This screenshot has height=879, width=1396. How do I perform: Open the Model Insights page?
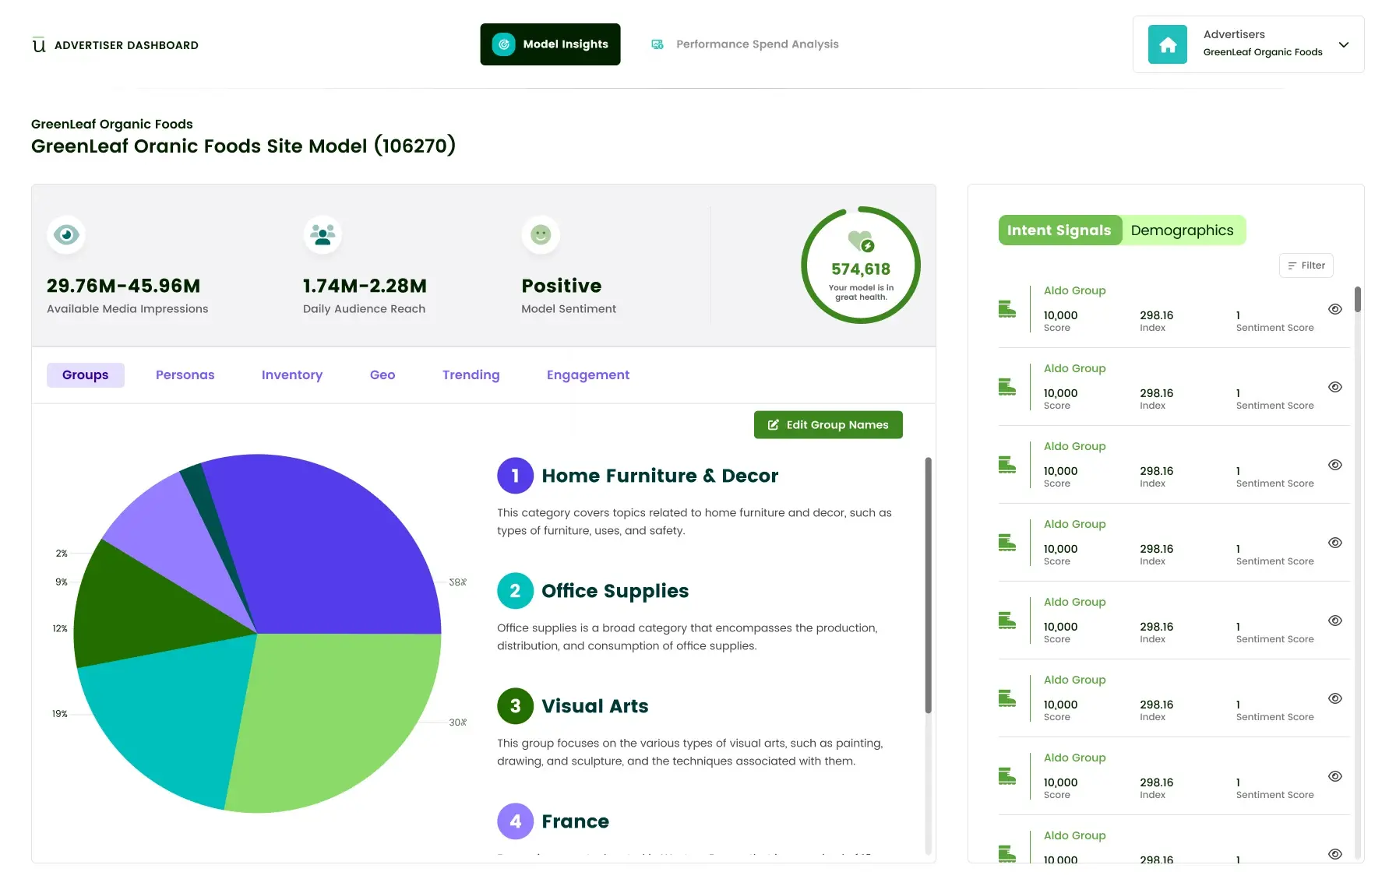550,44
